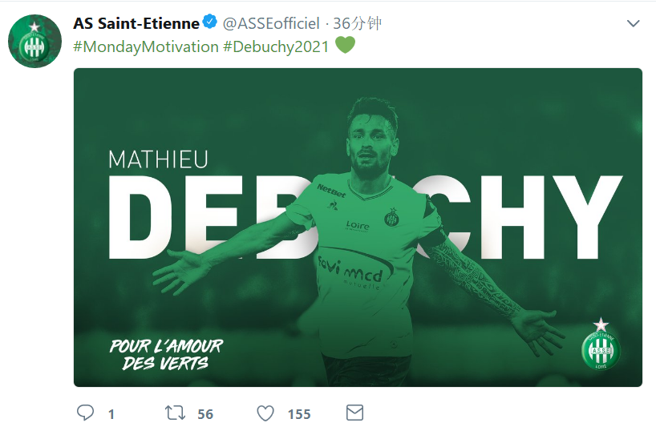The width and height of the screenshot is (656, 439).
Task: Click the AS Saint-Etienne account name
Action: click(136, 23)
